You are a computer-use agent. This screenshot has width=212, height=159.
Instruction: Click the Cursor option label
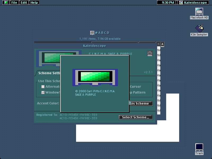point(135,87)
